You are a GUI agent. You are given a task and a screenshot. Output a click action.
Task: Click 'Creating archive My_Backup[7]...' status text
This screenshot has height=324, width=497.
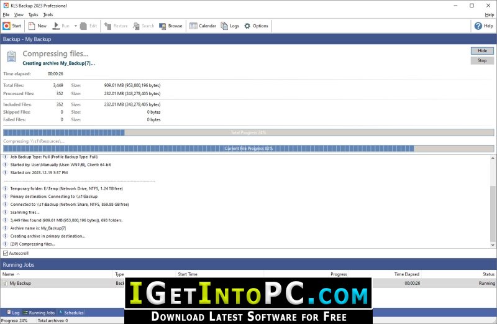pos(58,63)
